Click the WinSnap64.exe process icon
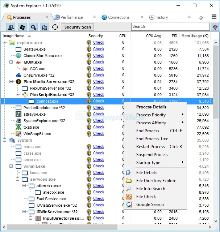The height and width of the screenshot is (232, 220). pyautogui.click(x=18, y=134)
